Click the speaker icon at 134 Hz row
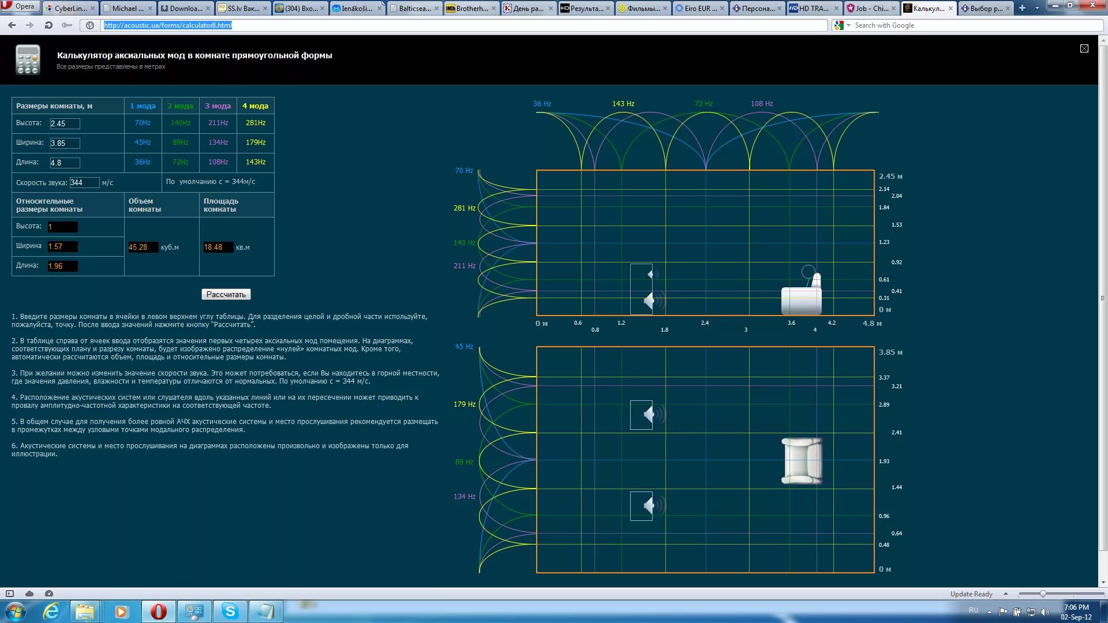The width and height of the screenshot is (1108, 623). 645,506
